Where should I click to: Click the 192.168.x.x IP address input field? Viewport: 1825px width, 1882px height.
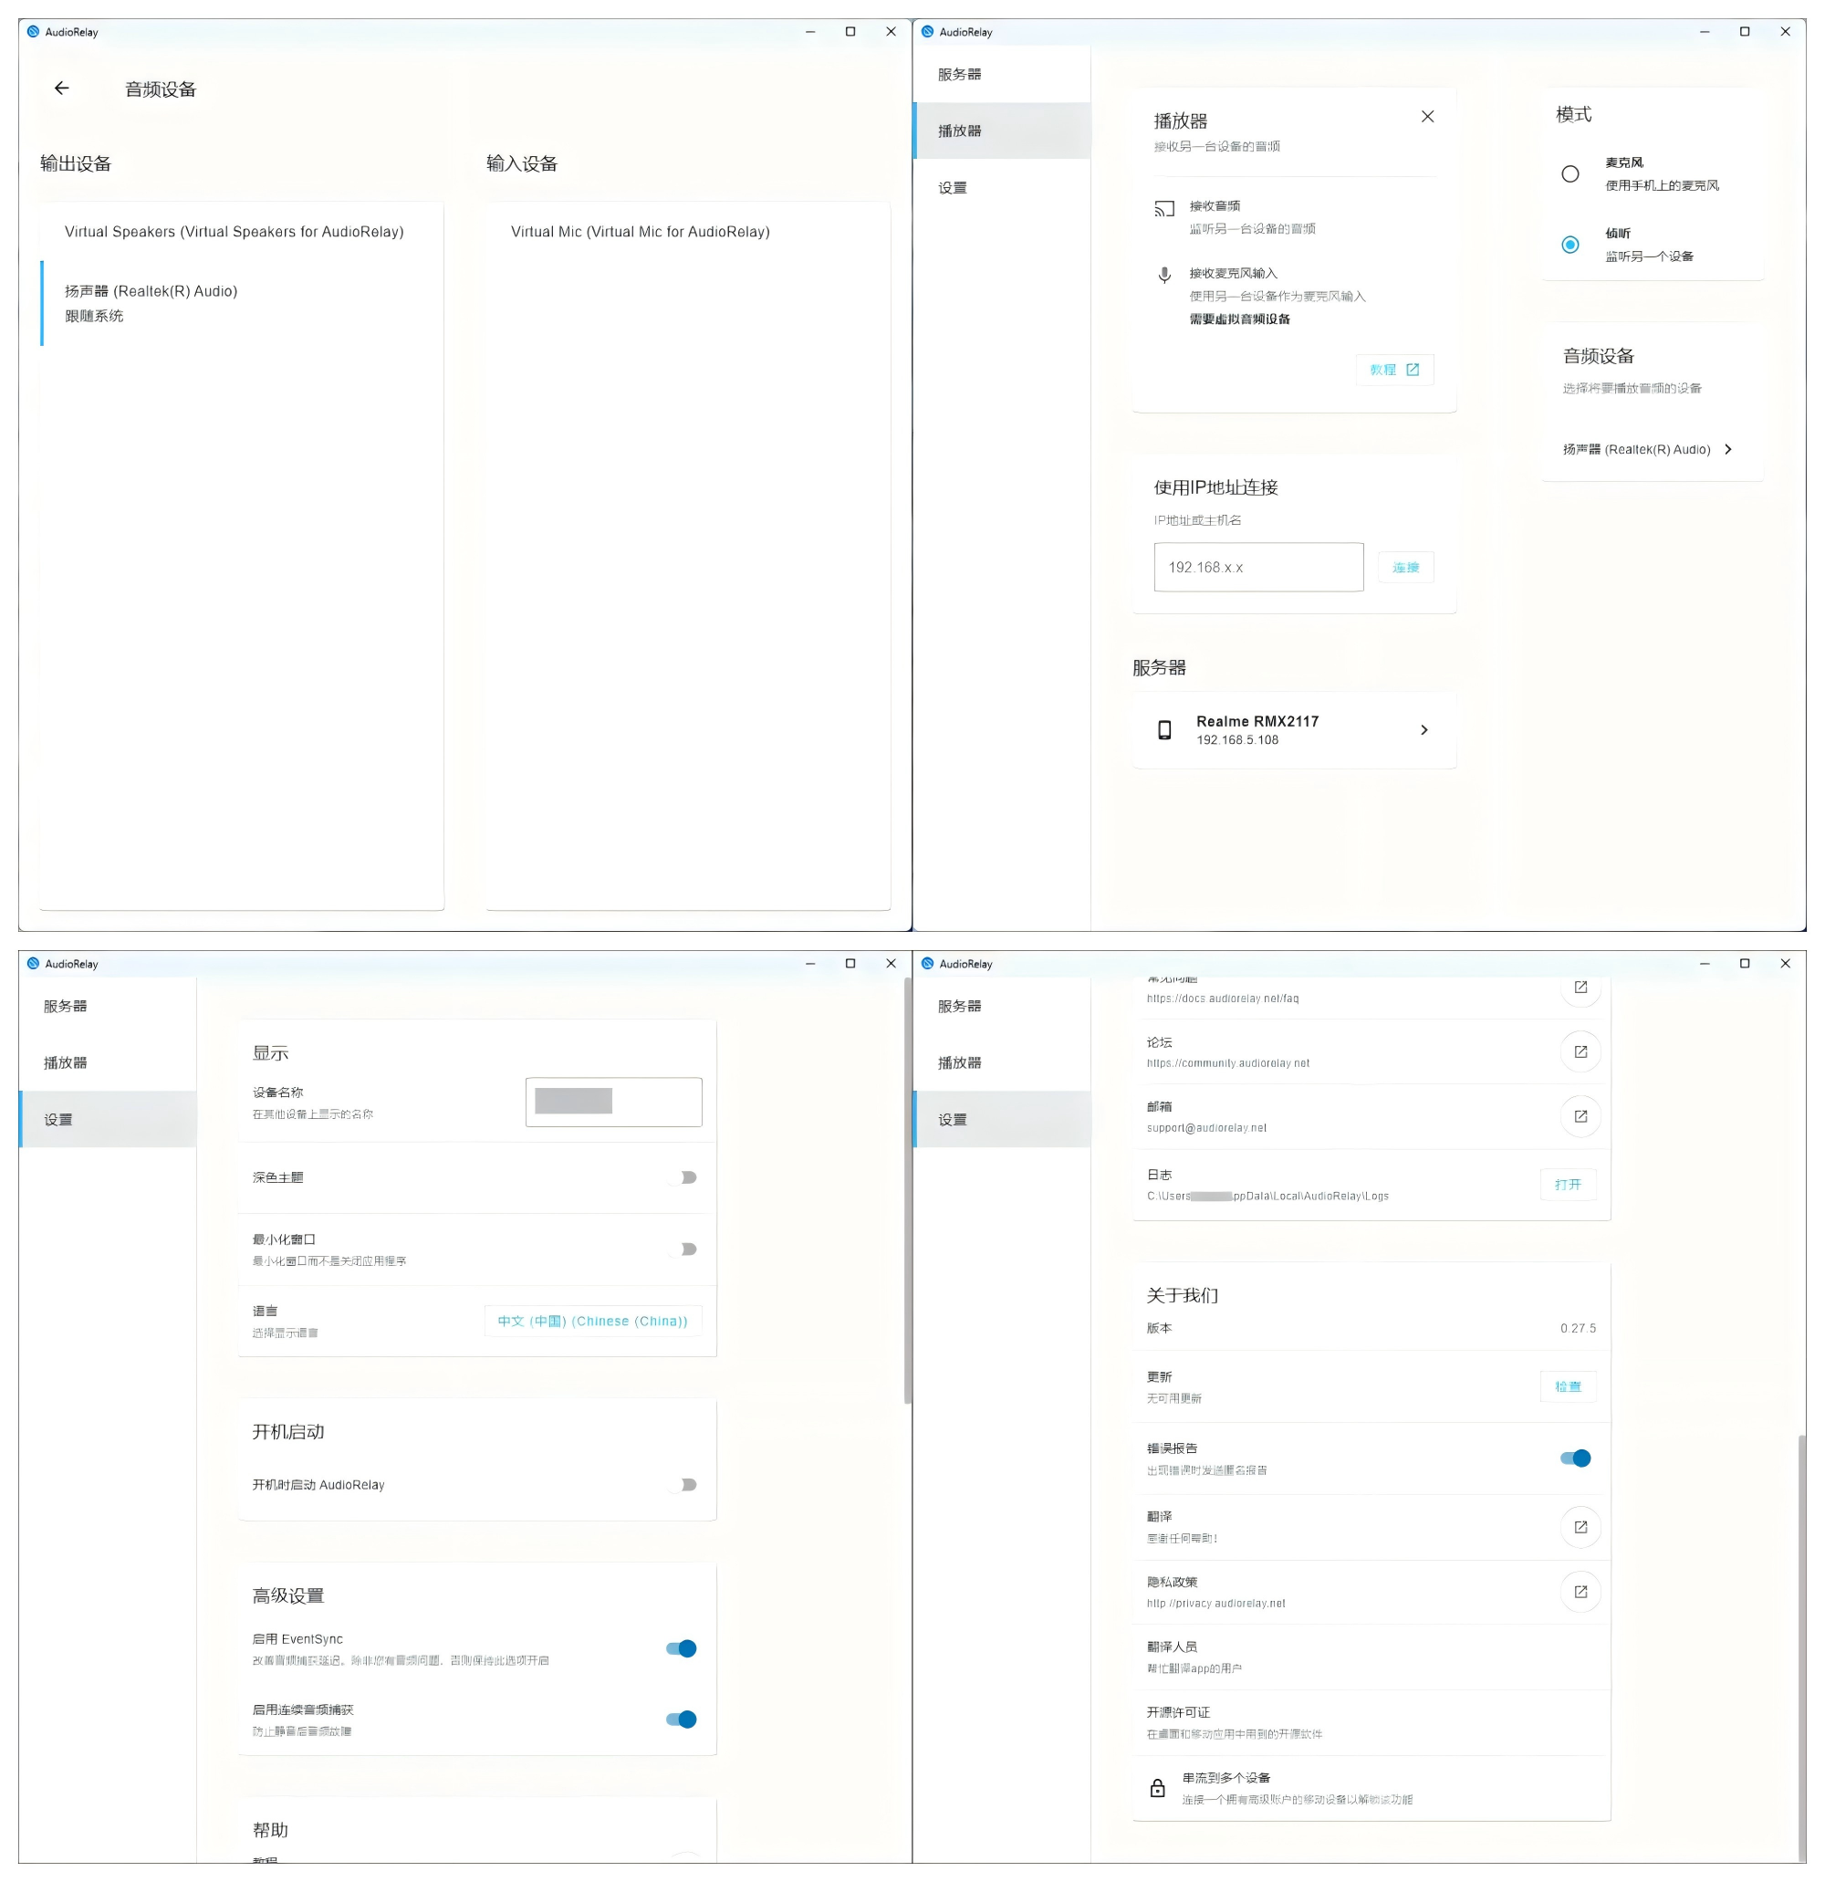point(1257,567)
